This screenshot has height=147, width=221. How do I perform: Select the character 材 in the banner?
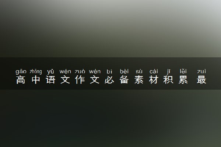pyautogui.click(x=154, y=80)
